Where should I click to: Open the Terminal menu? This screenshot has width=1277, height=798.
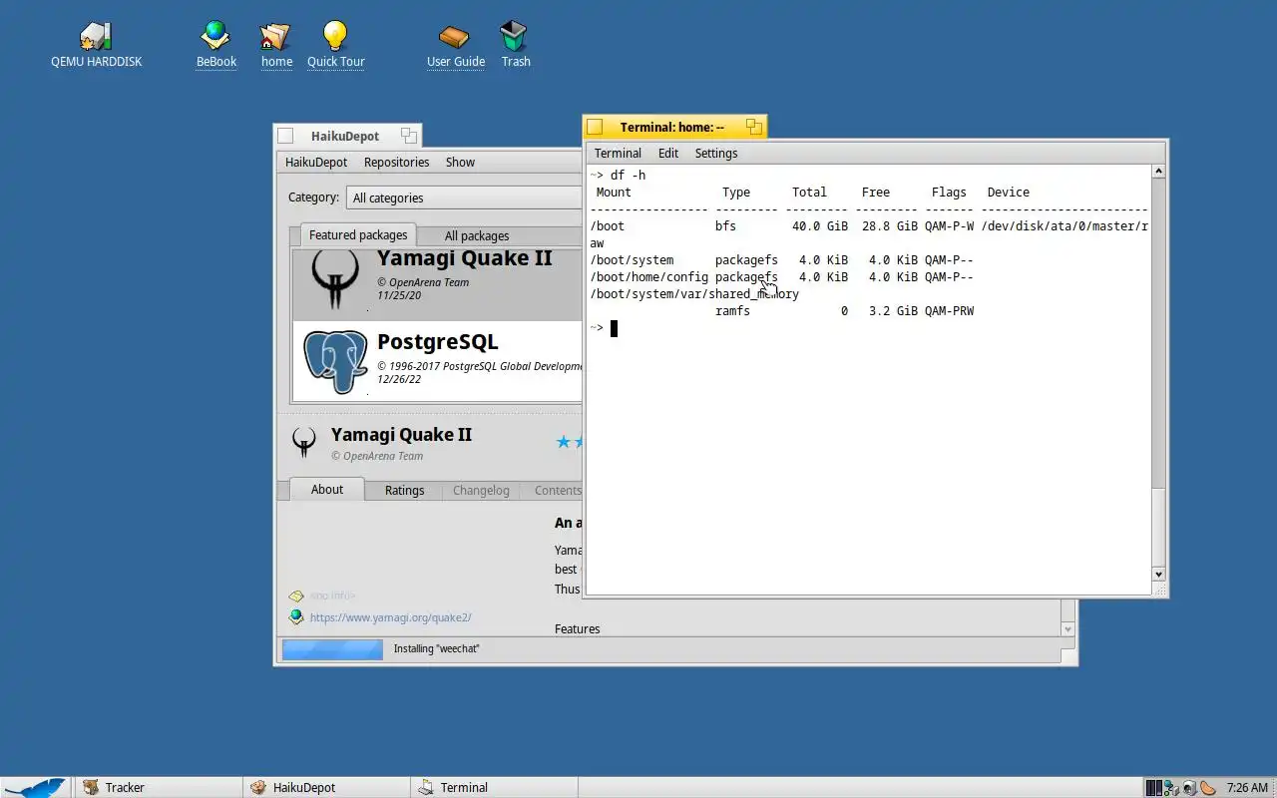[x=618, y=153]
